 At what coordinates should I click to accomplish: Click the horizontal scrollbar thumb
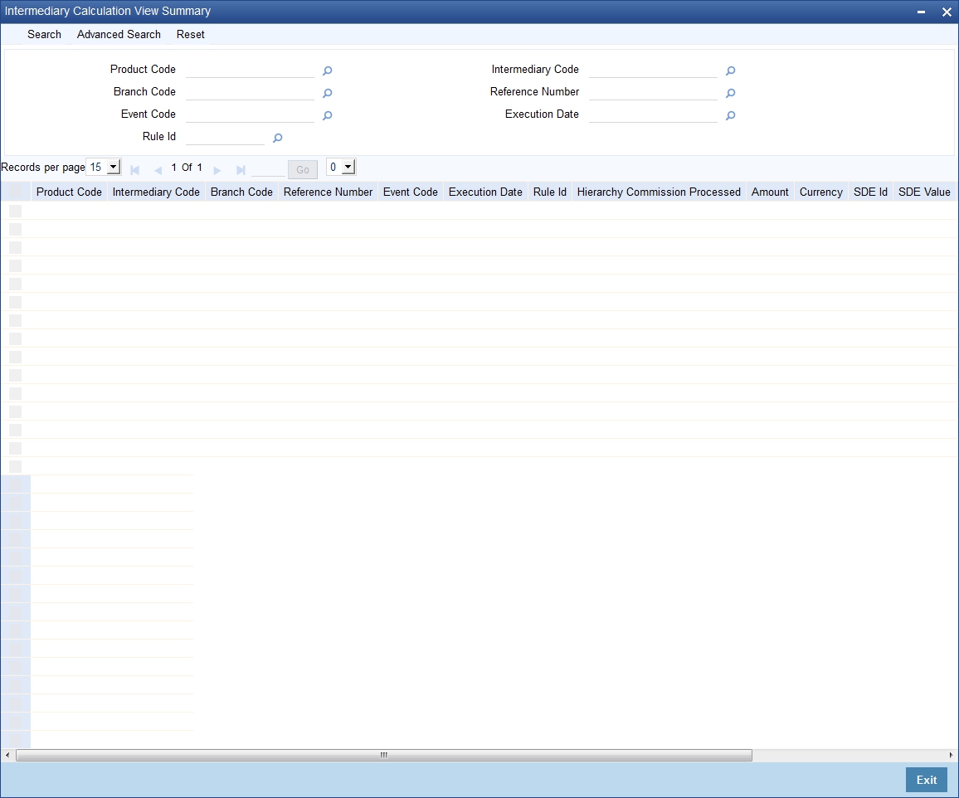pyautogui.click(x=384, y=755)
